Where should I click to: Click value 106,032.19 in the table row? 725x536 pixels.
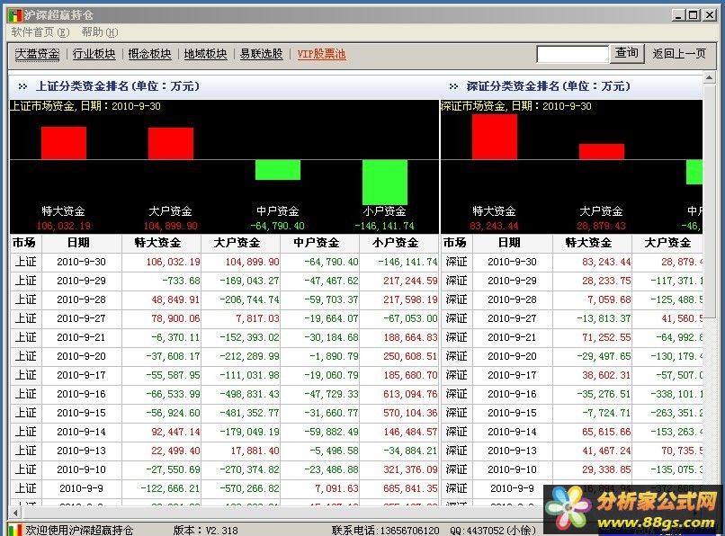click(x=173, y=262)
